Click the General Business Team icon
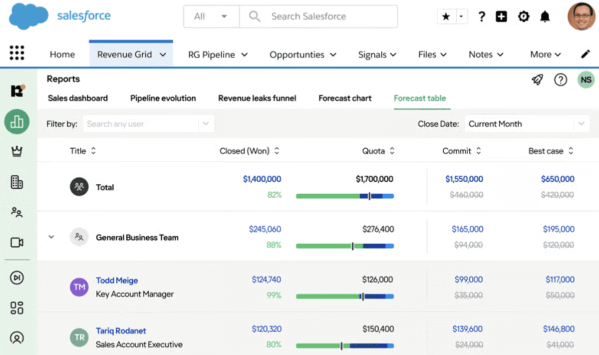 click(79, 237)
